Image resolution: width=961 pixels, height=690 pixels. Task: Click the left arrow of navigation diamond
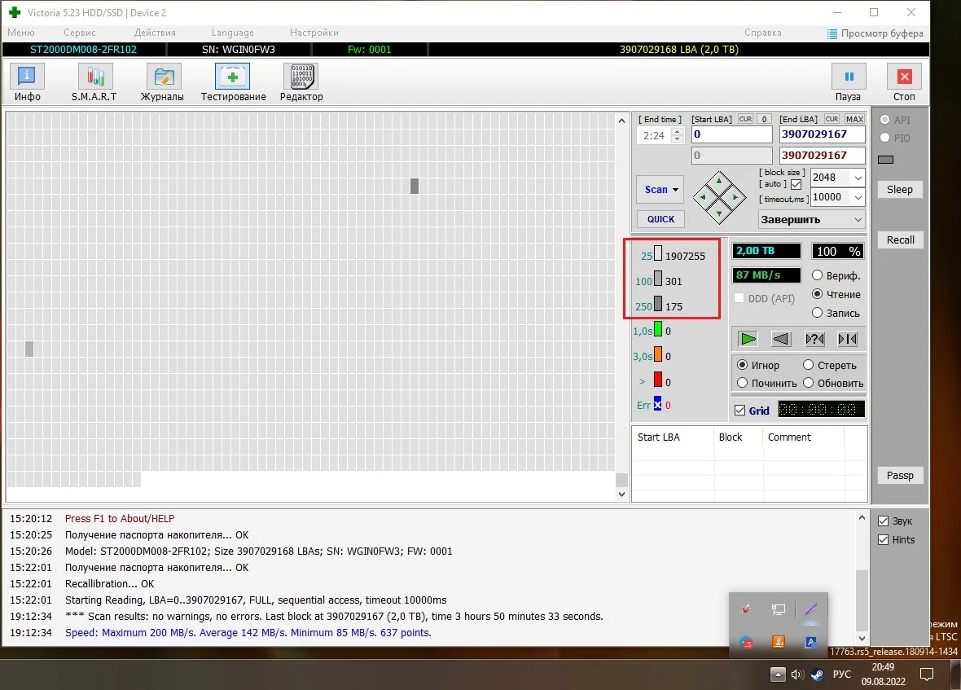click(x=703, y=197)
